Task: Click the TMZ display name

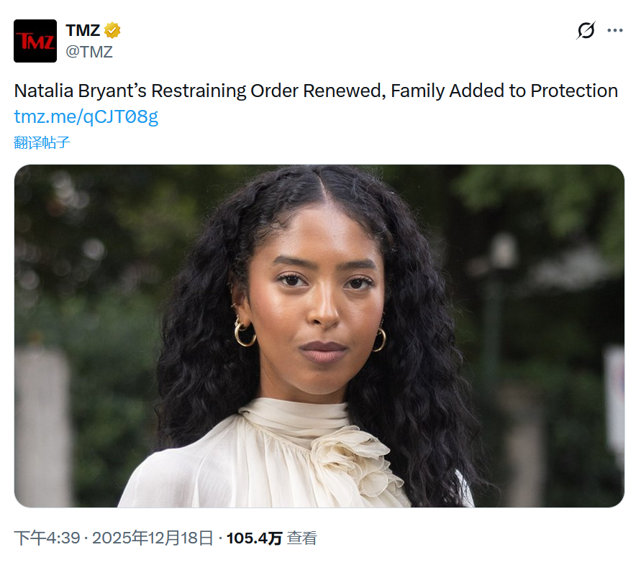Action: pos(83,30)
